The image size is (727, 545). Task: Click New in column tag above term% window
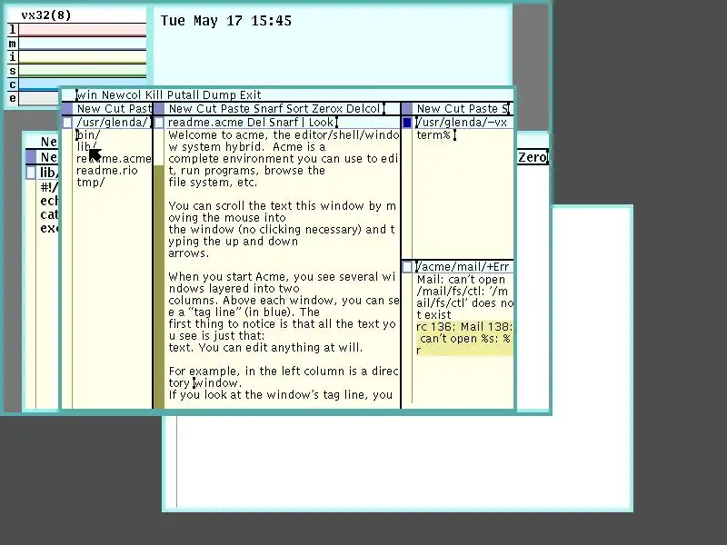[x=429, y=109]
